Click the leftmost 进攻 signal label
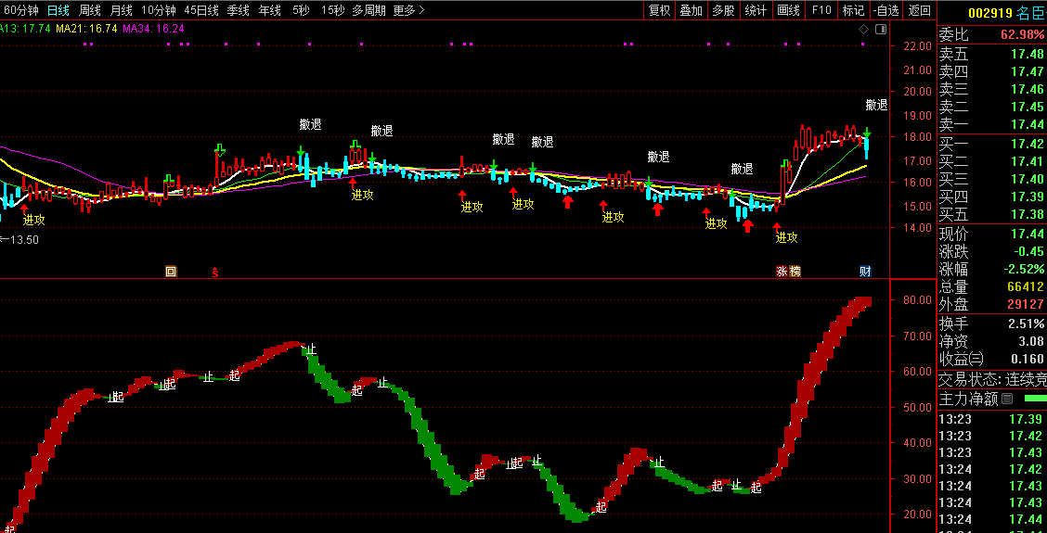This screenshot has width=1047, height=533. click(34, 220)
